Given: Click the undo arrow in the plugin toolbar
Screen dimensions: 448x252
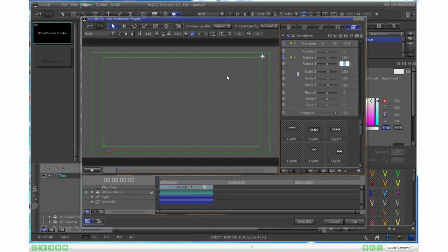Looking at the screenshot, I should pos(90,26).
